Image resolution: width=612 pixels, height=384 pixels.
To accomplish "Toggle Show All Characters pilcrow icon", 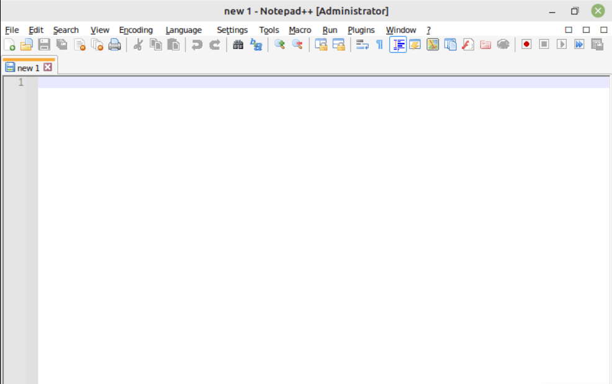I will [379, 45].
